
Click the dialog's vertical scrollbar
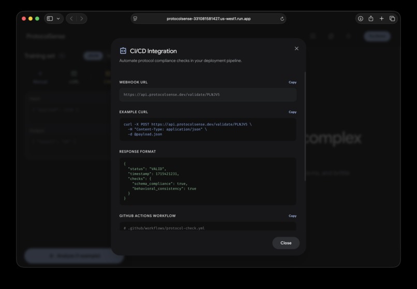click(305, 126)
